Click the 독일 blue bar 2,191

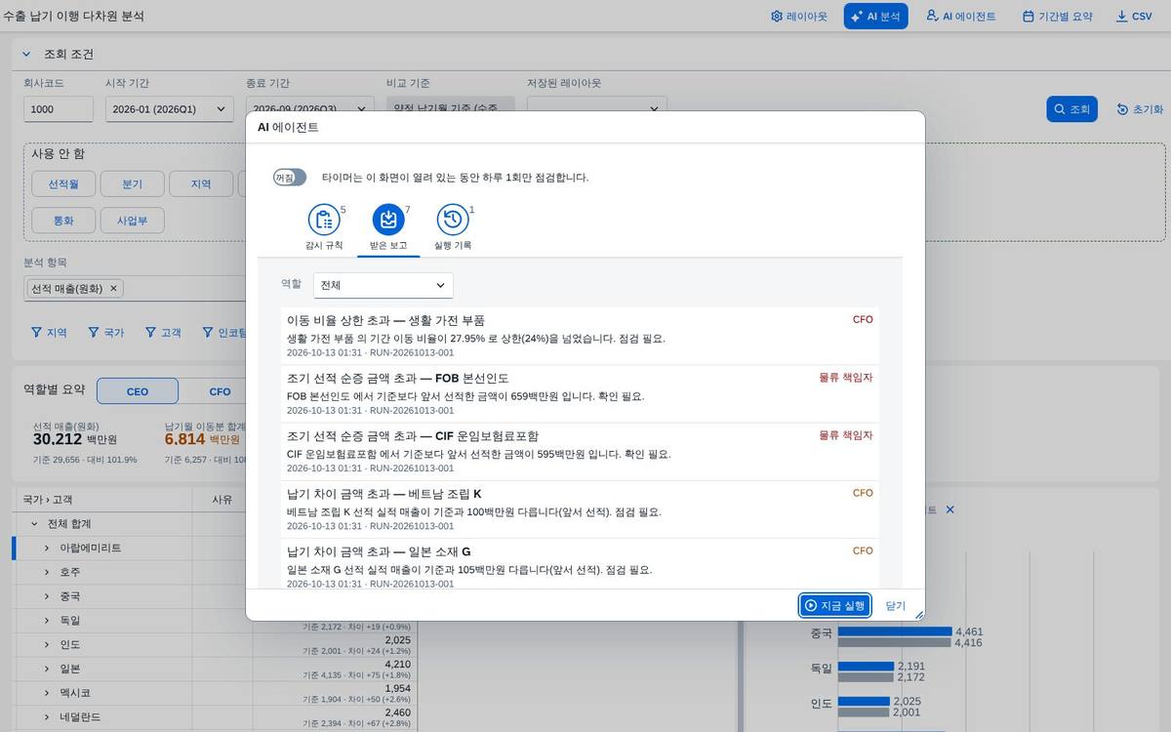pyautogui.click(x=866, y=666)
